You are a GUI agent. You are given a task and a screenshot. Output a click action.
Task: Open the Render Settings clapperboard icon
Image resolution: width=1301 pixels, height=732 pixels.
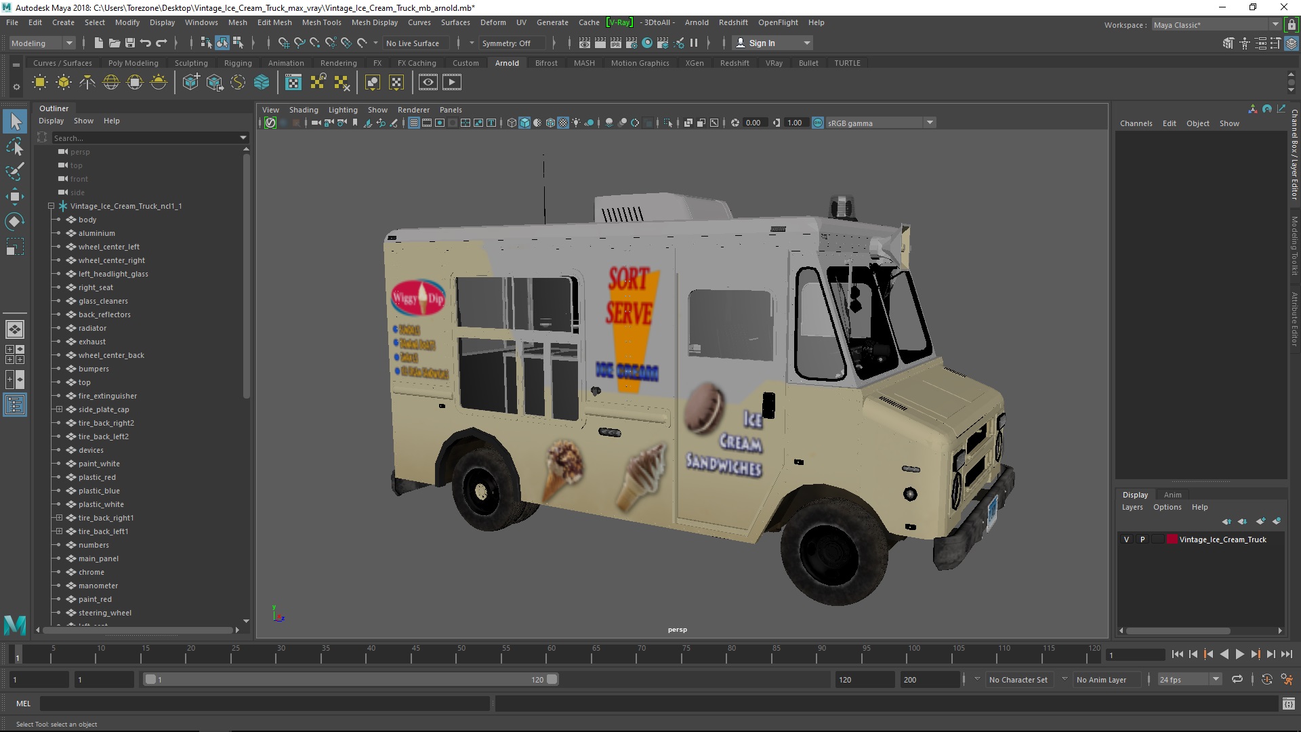(632, 43)
